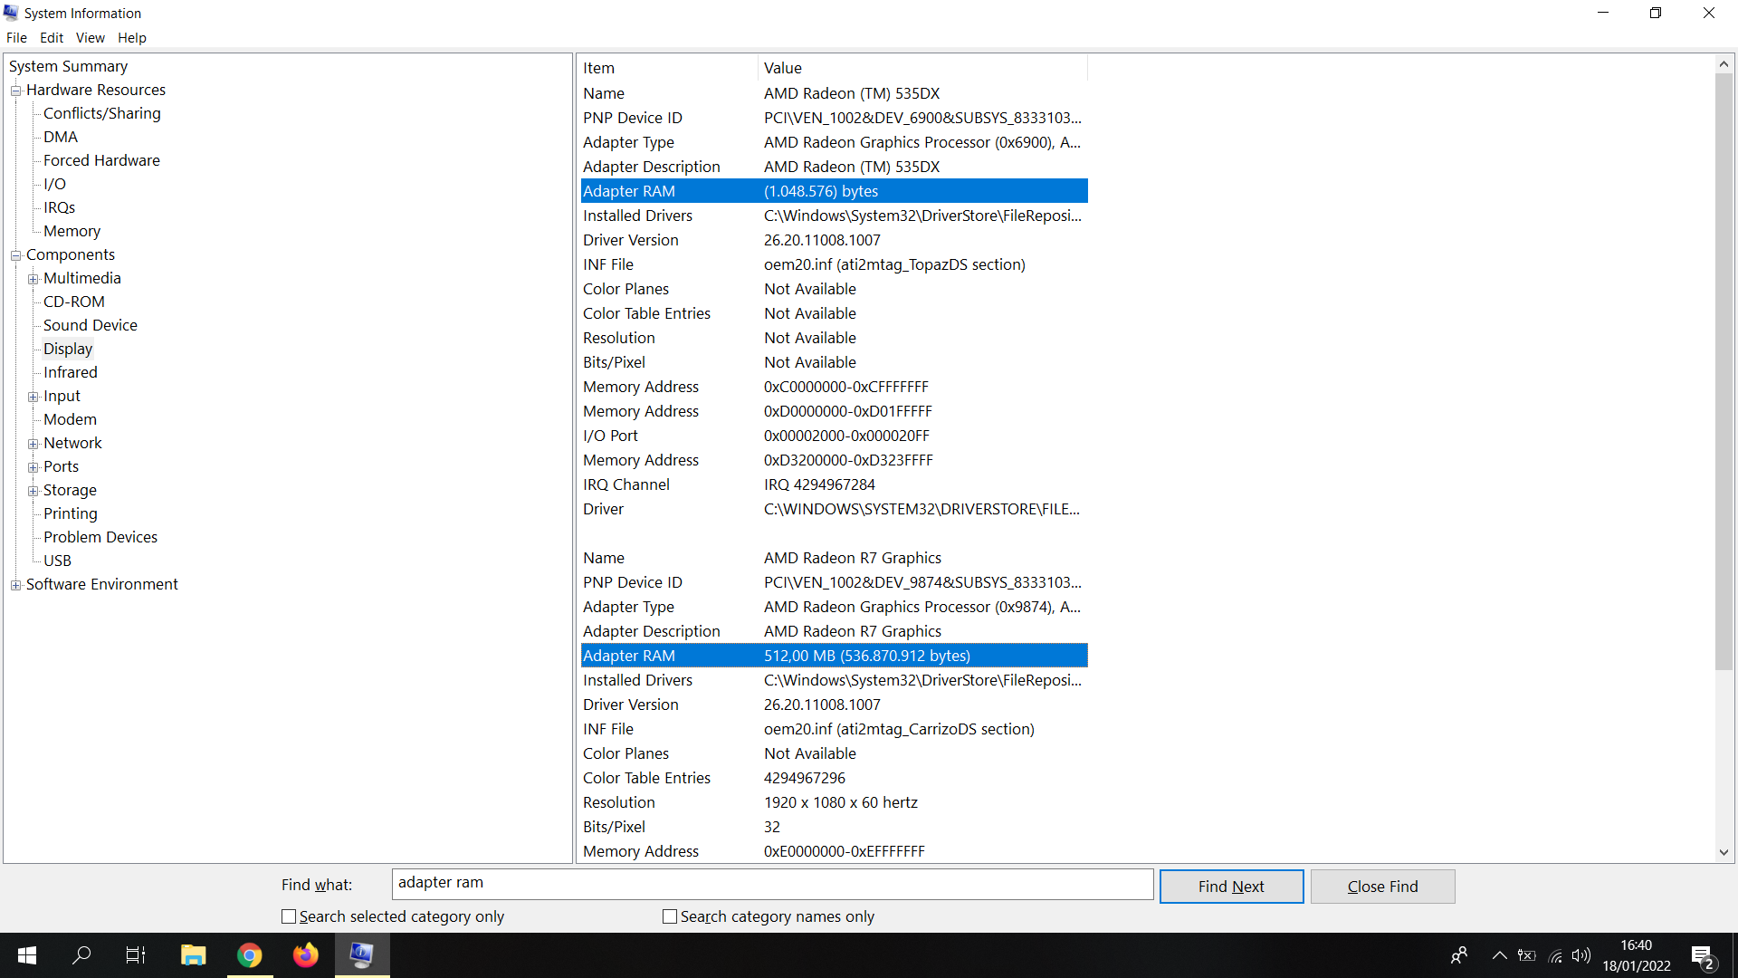1738x978 pixels.
Task: Click the INF File value with TopazDS section
Action: 894,264
